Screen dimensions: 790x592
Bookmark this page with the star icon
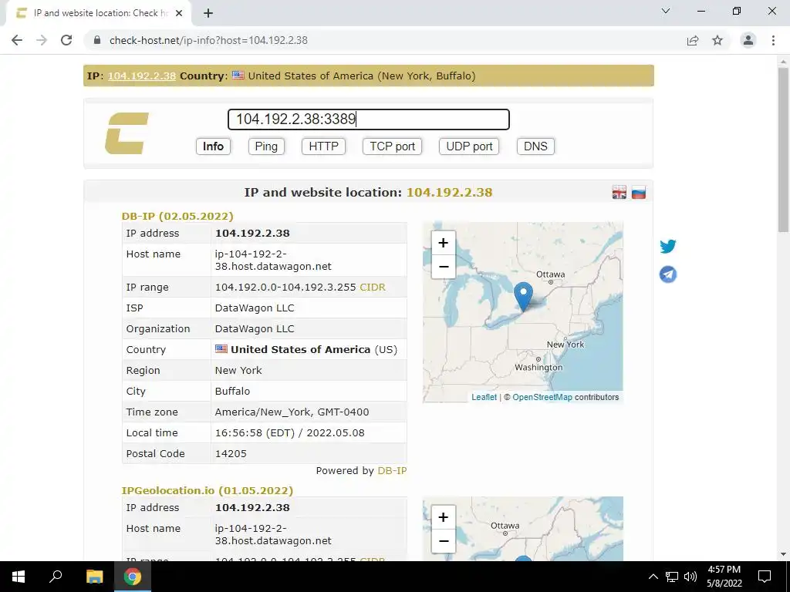point(717,40)
